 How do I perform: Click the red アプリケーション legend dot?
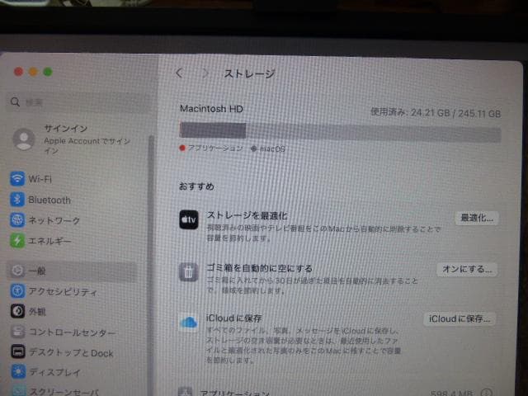coord(182,148)
